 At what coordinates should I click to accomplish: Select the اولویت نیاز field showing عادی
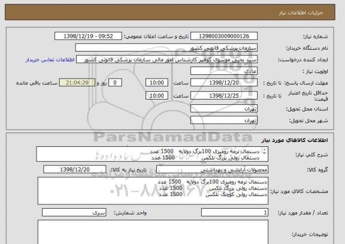(x=224, y=71)
